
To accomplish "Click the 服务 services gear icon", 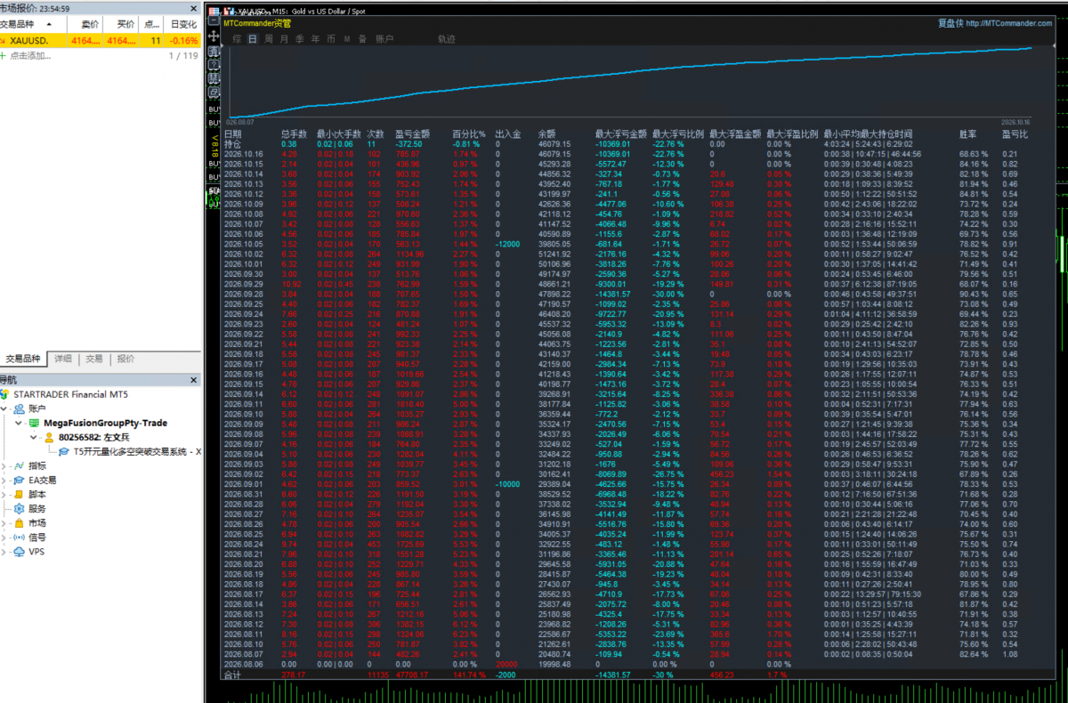I will click(20, 509).
